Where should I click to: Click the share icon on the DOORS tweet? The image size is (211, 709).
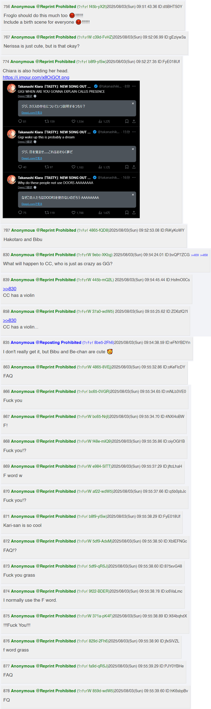tap(134, 212)
